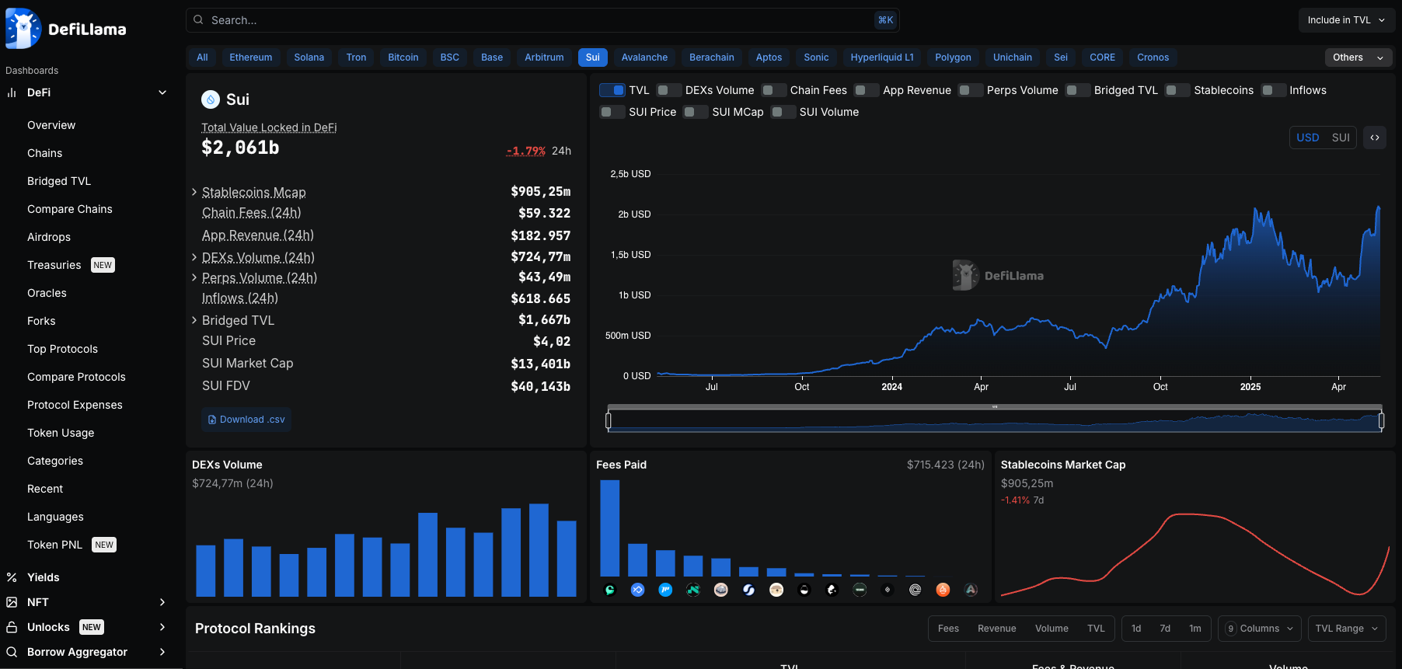
Task: Click the eleventh protocol icon under Fees Paid
Action: pos(888,590)
